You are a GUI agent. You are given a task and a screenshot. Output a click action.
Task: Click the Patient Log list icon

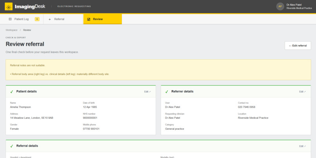[10, 19]
